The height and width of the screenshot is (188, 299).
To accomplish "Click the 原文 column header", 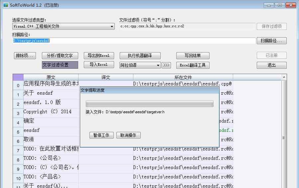I will (51, 77).
